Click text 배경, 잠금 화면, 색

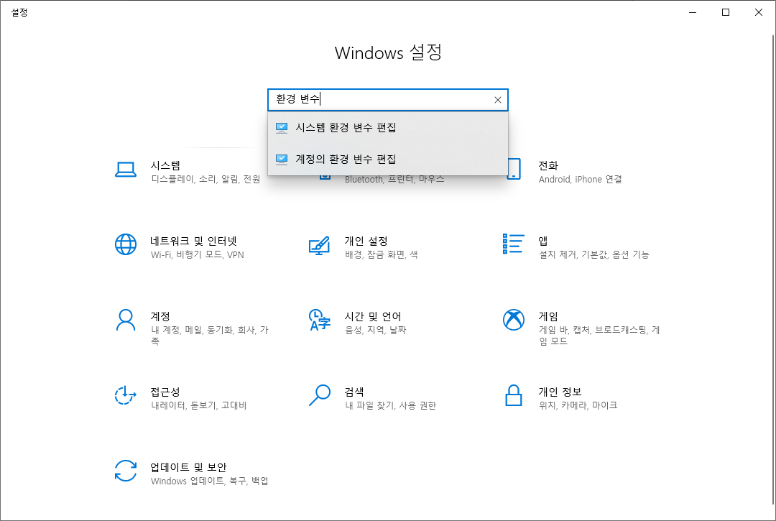pos(381,255)
